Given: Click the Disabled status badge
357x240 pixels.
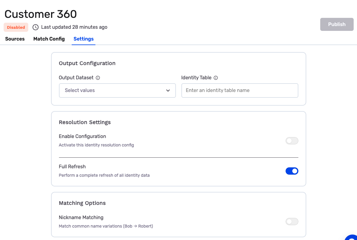Looking at the screenshot, I should point(16,27).
